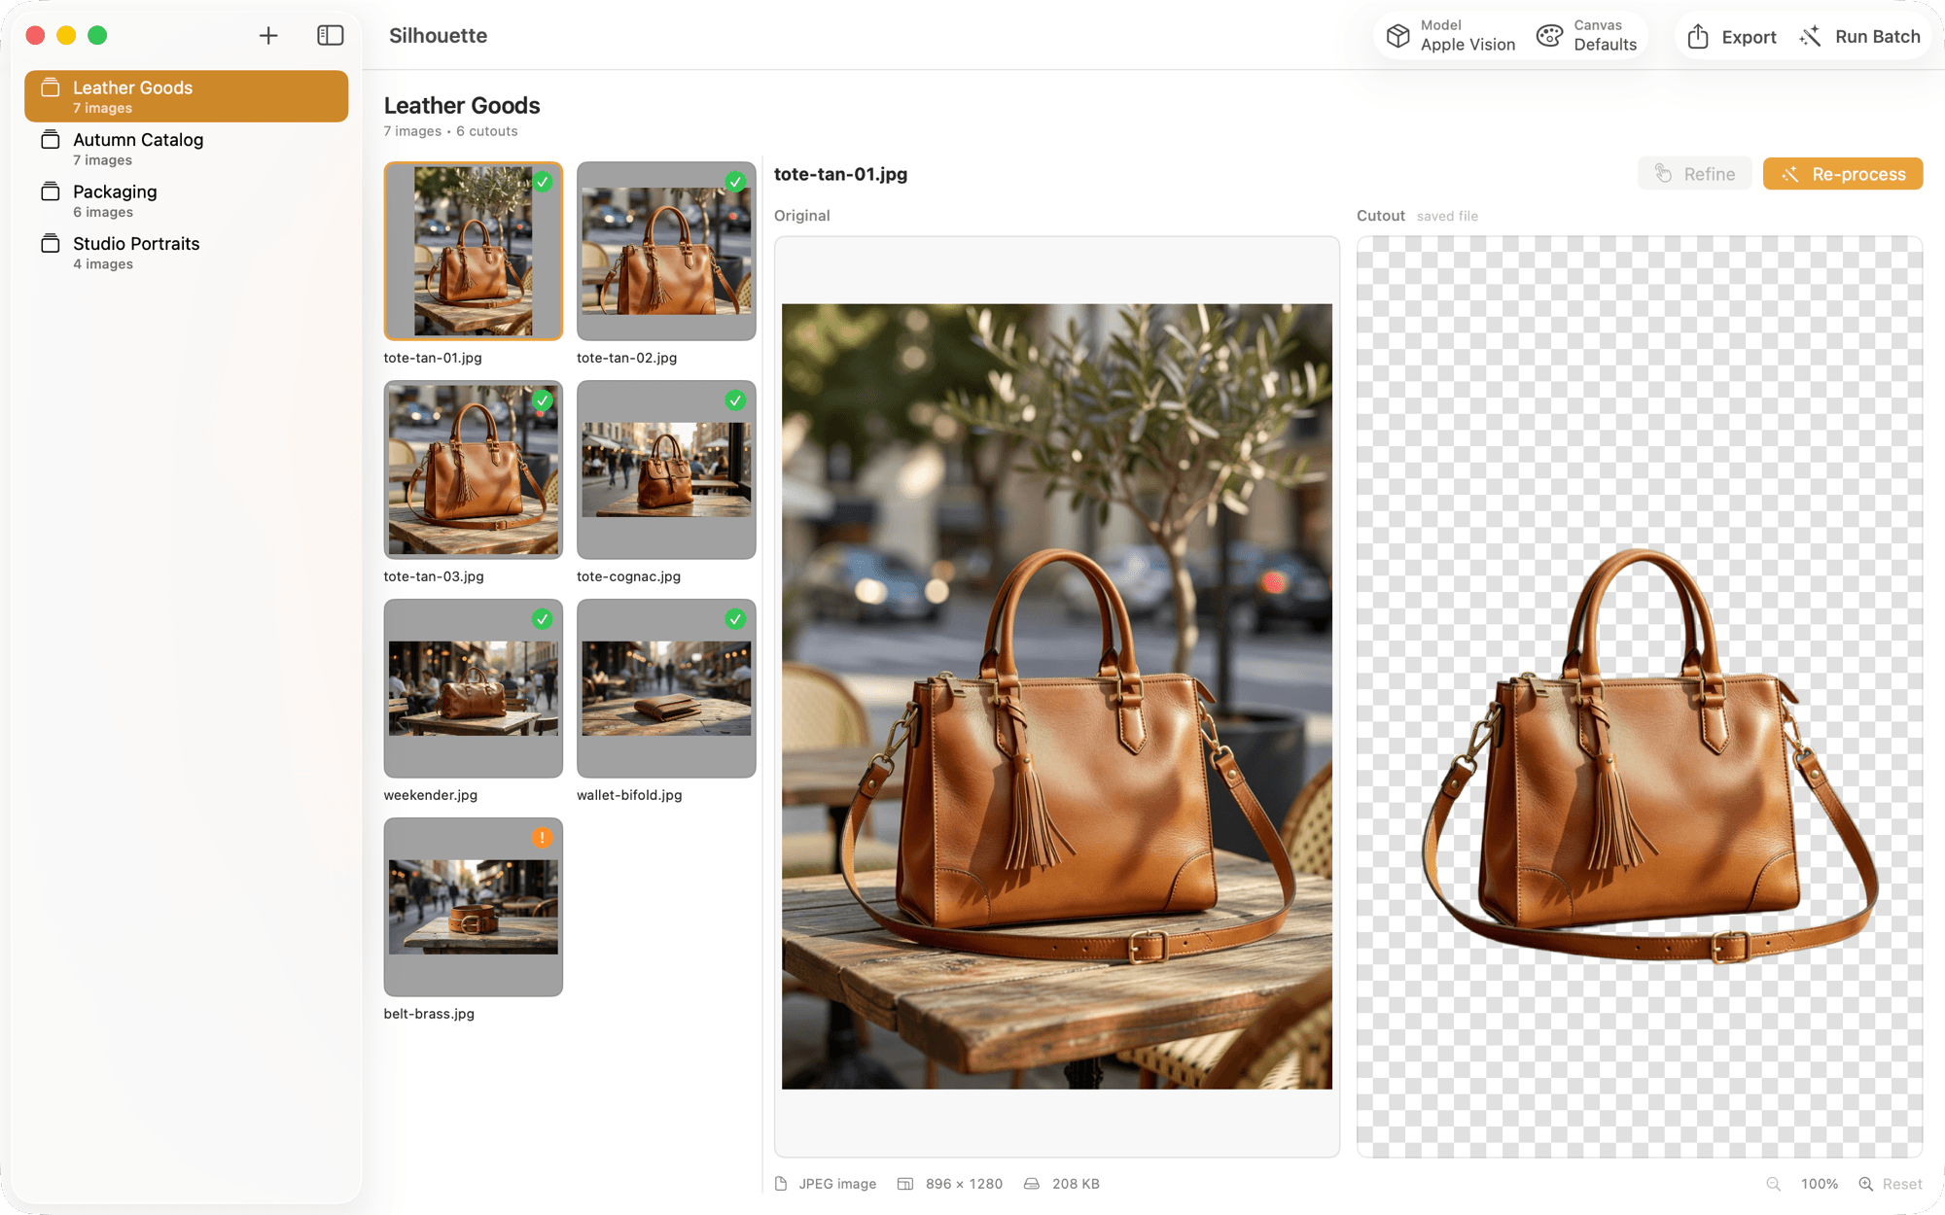
Task: Click the Leather Goods collection heading
Action: [462, 105]
